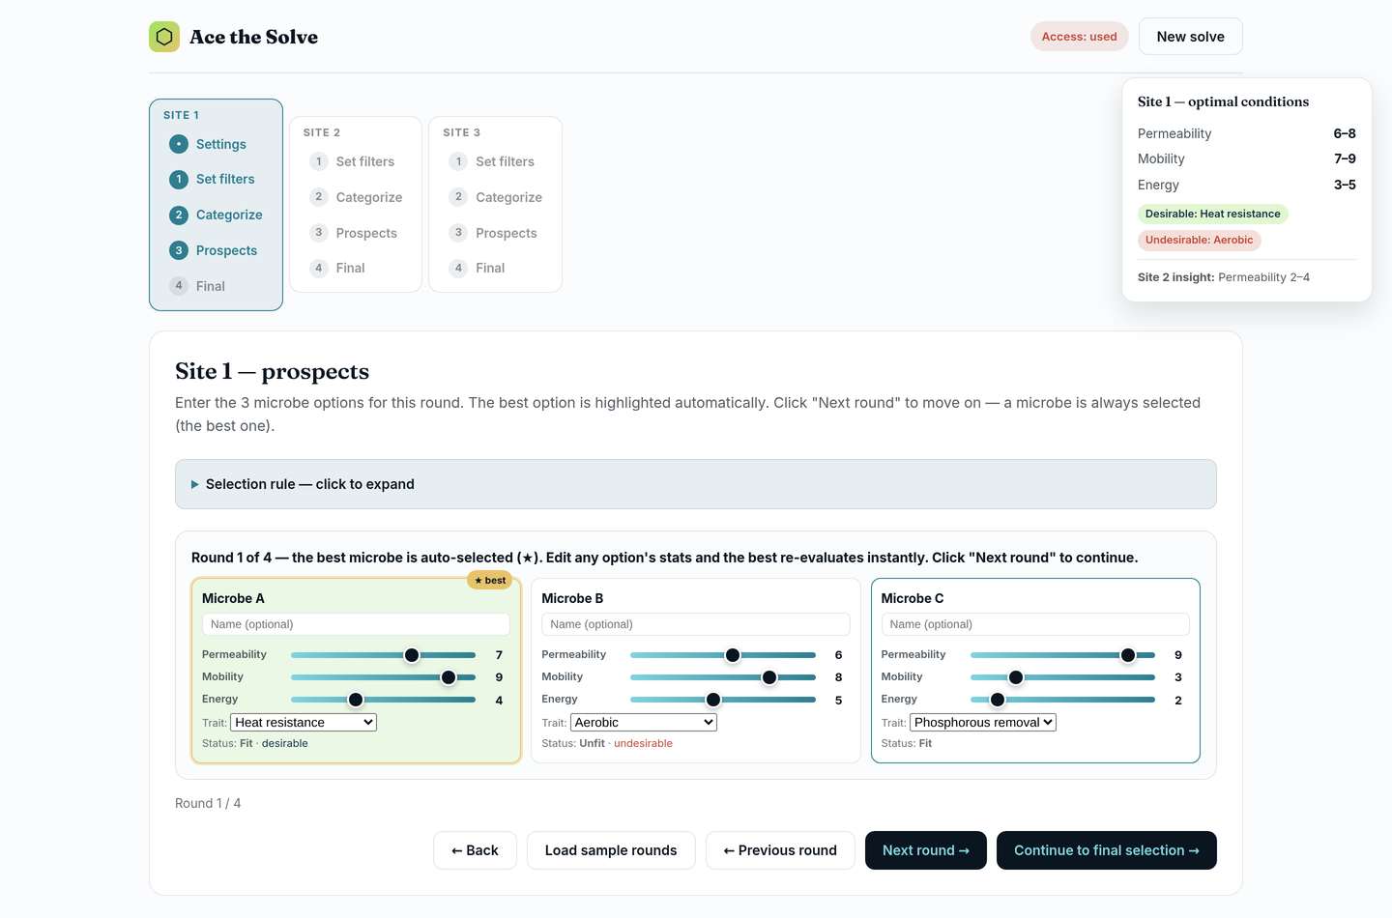The width and height of the screenshot is (1392, 918).
Task: Continue to final selection
Action: (1107, 850)
